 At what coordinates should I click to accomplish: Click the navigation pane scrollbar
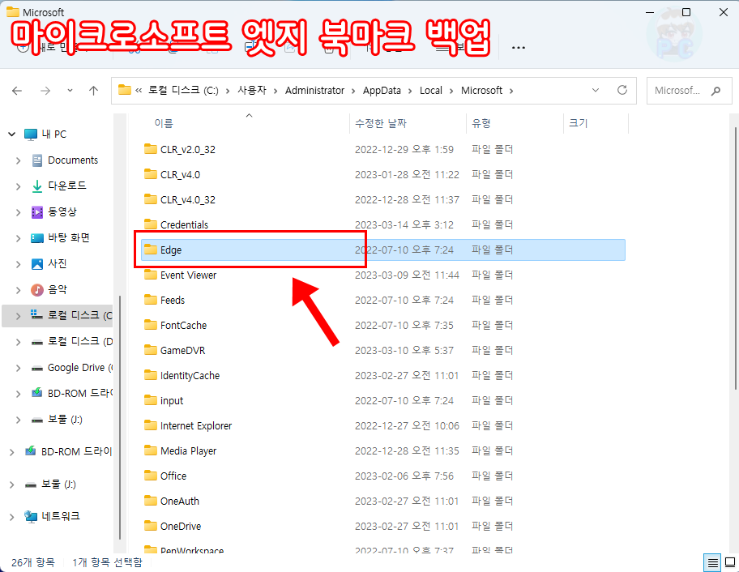click(x=120, y=417)
